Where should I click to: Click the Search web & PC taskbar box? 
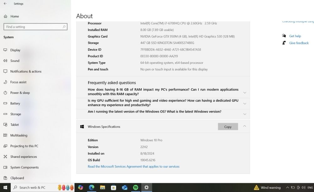[x=42, y=187]
